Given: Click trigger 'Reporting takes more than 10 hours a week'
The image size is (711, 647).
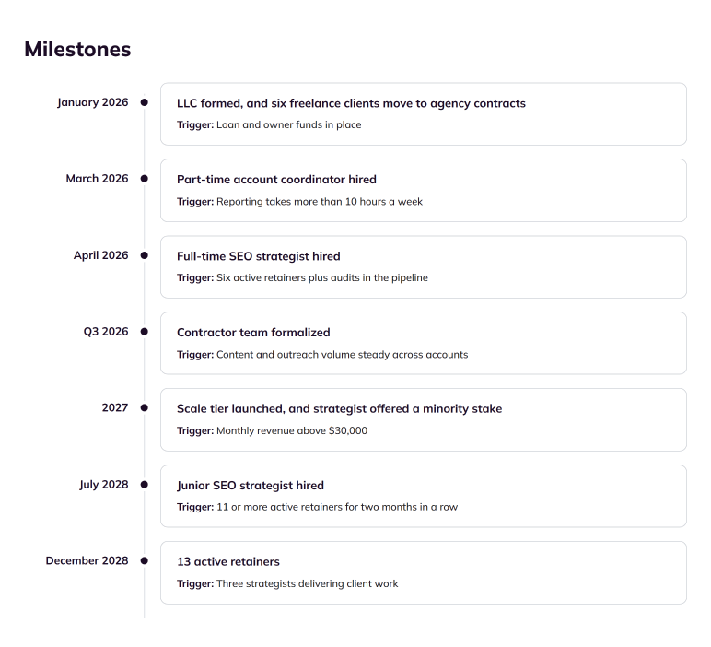Looking at the screenshot, I should tap(320, 202).
